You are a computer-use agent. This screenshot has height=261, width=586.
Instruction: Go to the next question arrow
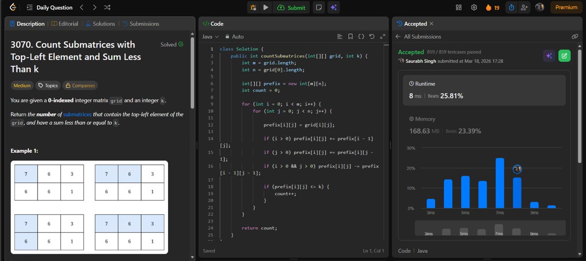click(x=94, y=7)
